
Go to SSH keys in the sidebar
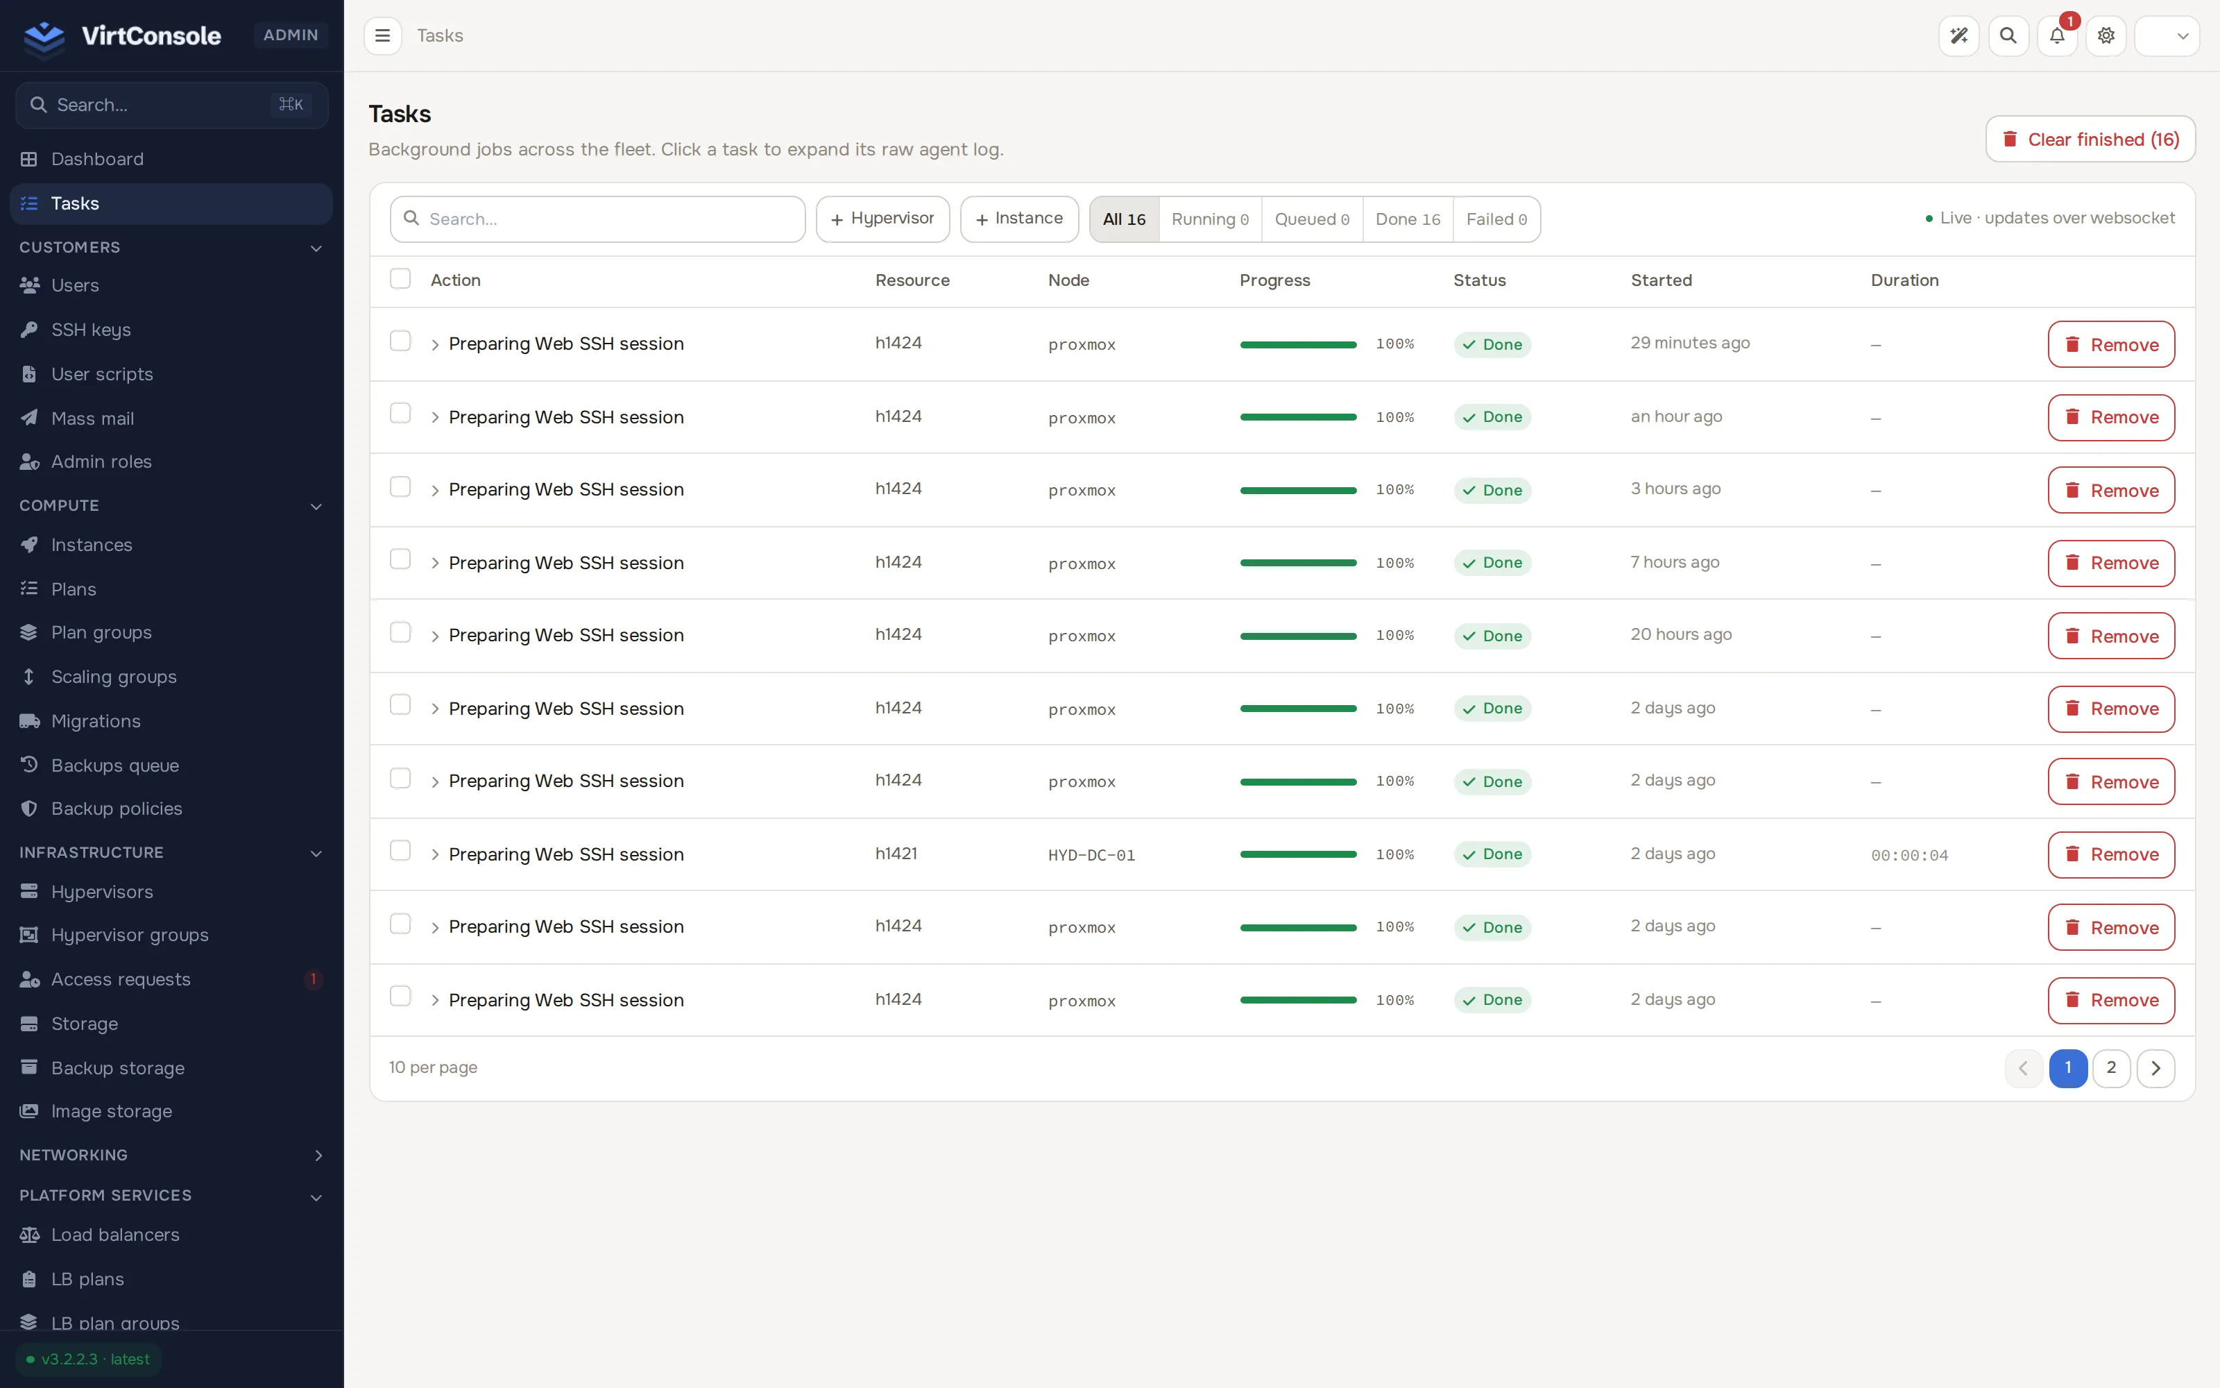171,330
